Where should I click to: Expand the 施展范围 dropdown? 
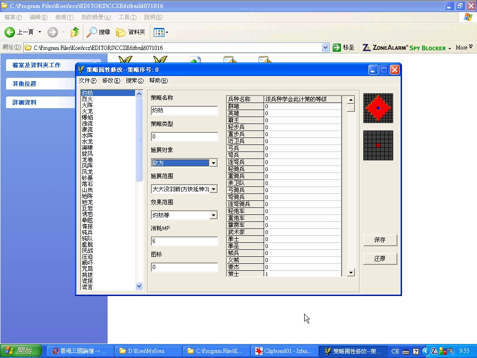(213, 189)
